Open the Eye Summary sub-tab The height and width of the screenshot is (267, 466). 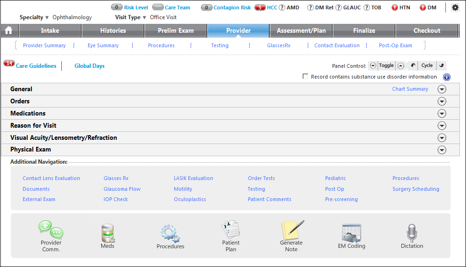coord(103,45)
